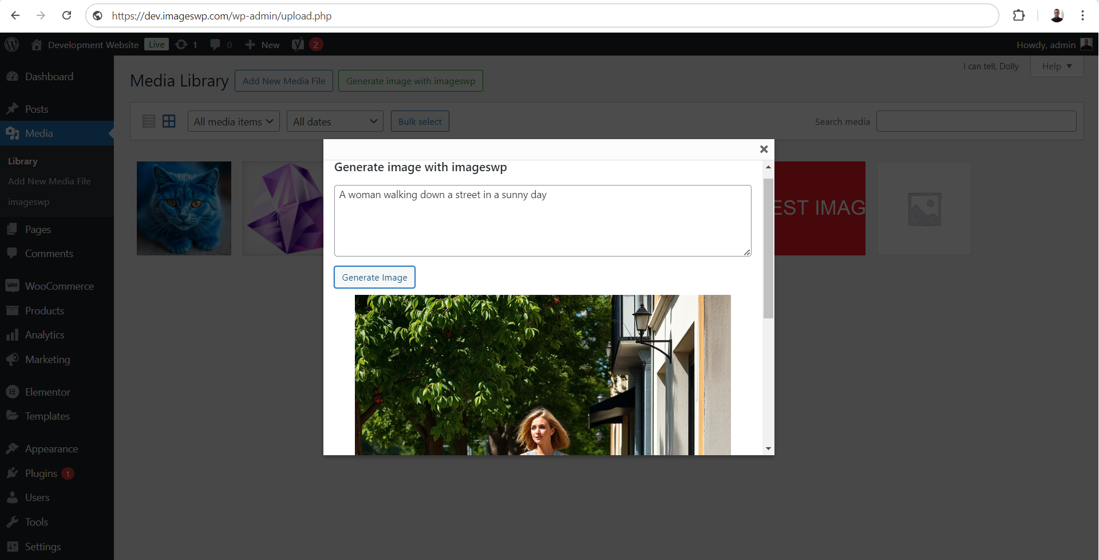The image size is (1099, 560).
Task: Click the site information icon in address bar
Action: pyautogui.click(x=98, y=15)
